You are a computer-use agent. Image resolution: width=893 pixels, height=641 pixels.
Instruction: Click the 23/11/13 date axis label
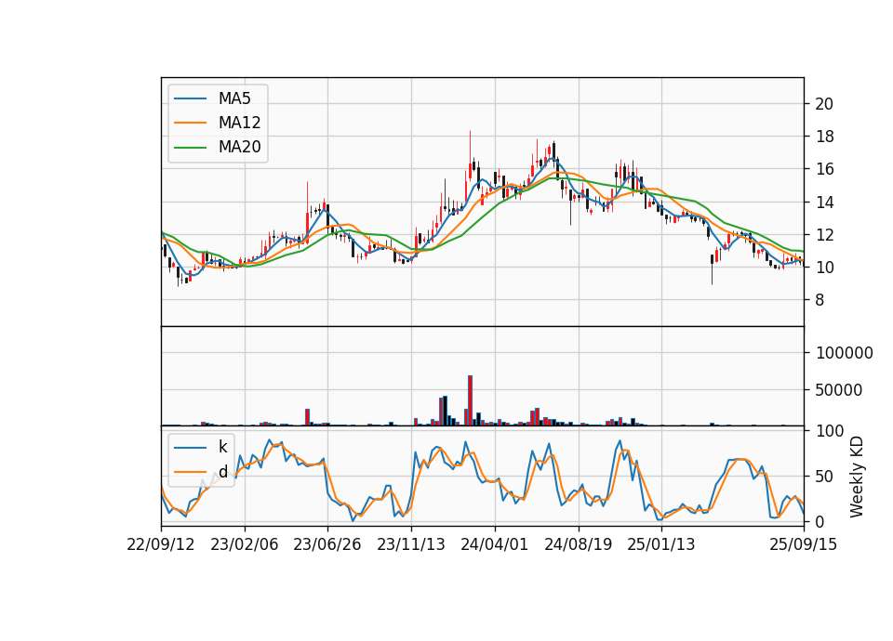pyautogui.click(x=410, y=545)
